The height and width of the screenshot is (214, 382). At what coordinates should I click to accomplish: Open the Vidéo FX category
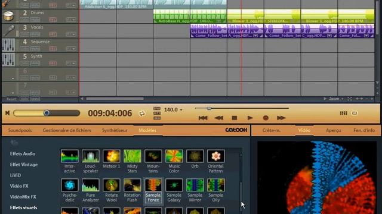19,186
